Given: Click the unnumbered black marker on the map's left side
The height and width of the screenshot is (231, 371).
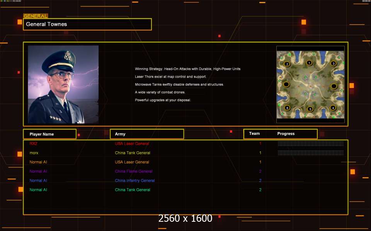Looking at the screenshot, I should [x=286, y=84].
